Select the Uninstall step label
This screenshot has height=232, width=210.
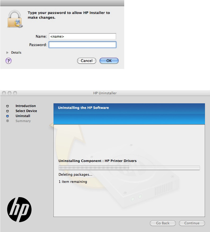(x=23, y=116)
